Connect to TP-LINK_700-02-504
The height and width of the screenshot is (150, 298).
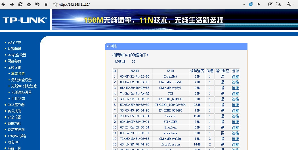point(235,105)
